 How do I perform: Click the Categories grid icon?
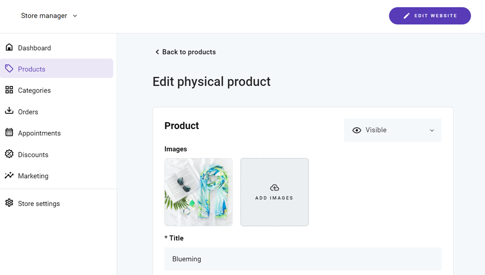click(x=9, y=90)
